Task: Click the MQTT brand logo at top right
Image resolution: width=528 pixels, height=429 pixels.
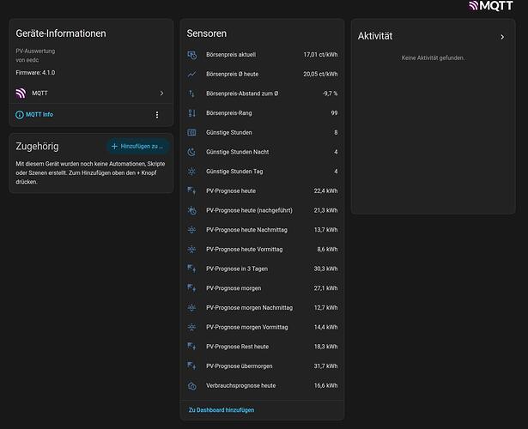Action: (491, 6)
